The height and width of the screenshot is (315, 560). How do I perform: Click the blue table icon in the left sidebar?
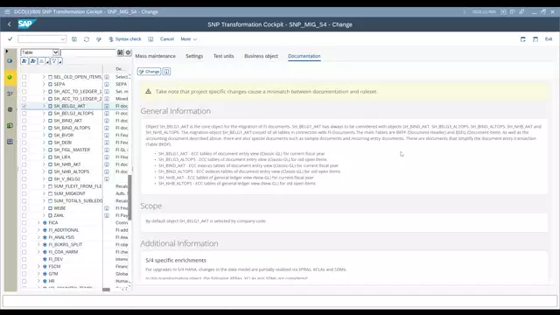click(10, 142)
